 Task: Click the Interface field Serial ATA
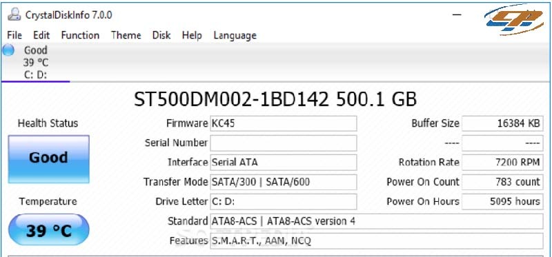coord(284,163)
